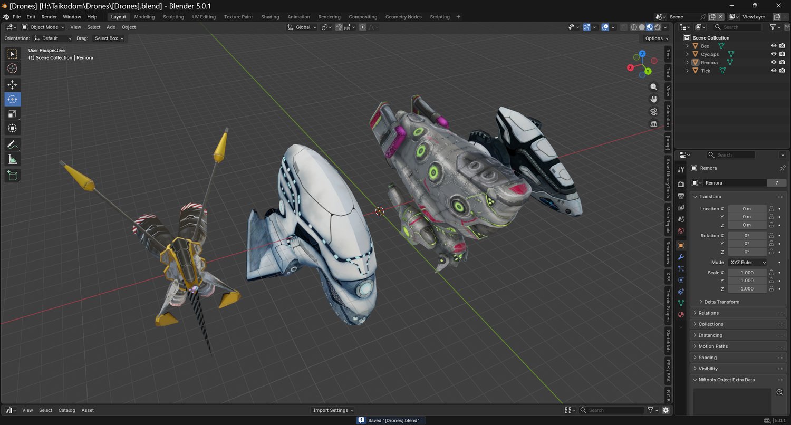Click the Options button in viewport header
This screenshot has height=425, width=791.
(x=657, y=38)
